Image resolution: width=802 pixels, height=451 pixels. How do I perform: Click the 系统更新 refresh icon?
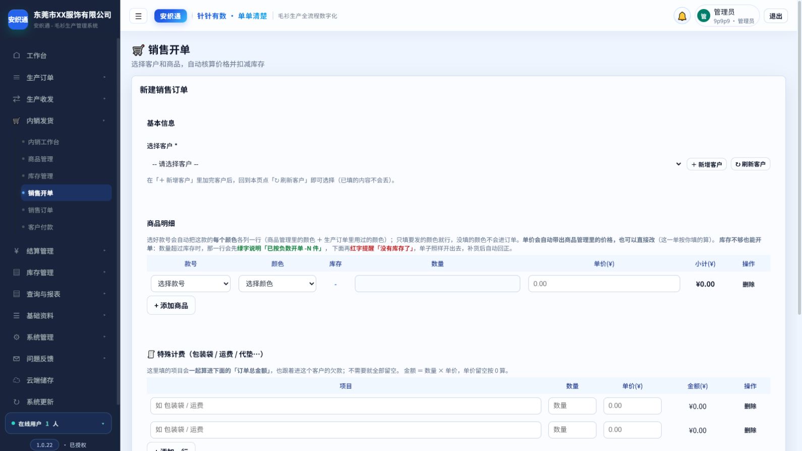tap(17, 402)
